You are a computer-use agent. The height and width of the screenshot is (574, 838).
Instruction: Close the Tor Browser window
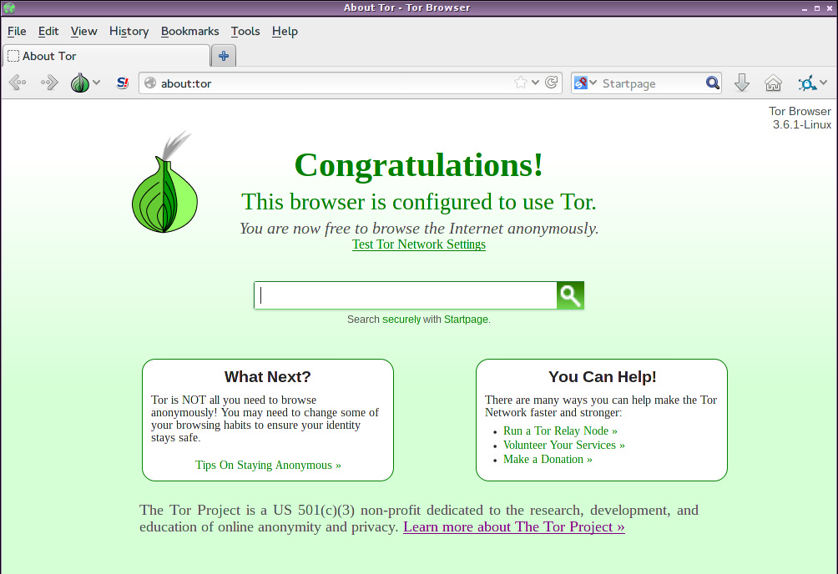(x=829, y=8)
